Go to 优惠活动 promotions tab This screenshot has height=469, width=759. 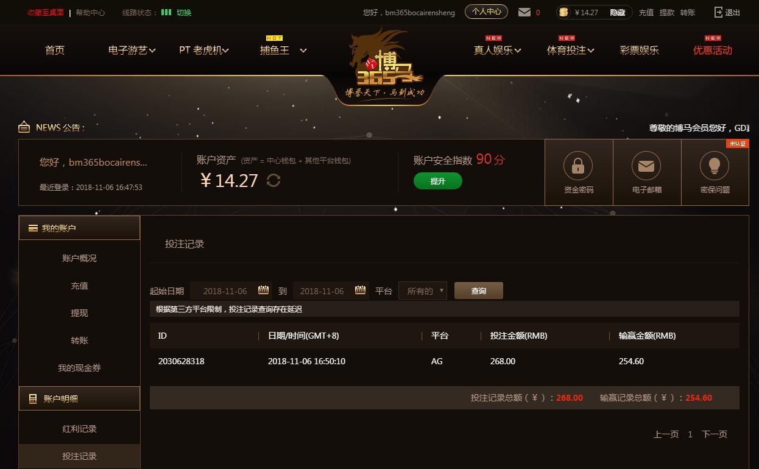pyautogui.click(x=712, y=50)
